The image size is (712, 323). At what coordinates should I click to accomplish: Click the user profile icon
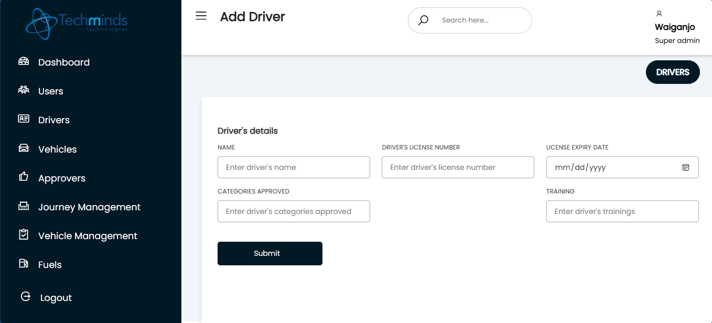coord(659,14)
